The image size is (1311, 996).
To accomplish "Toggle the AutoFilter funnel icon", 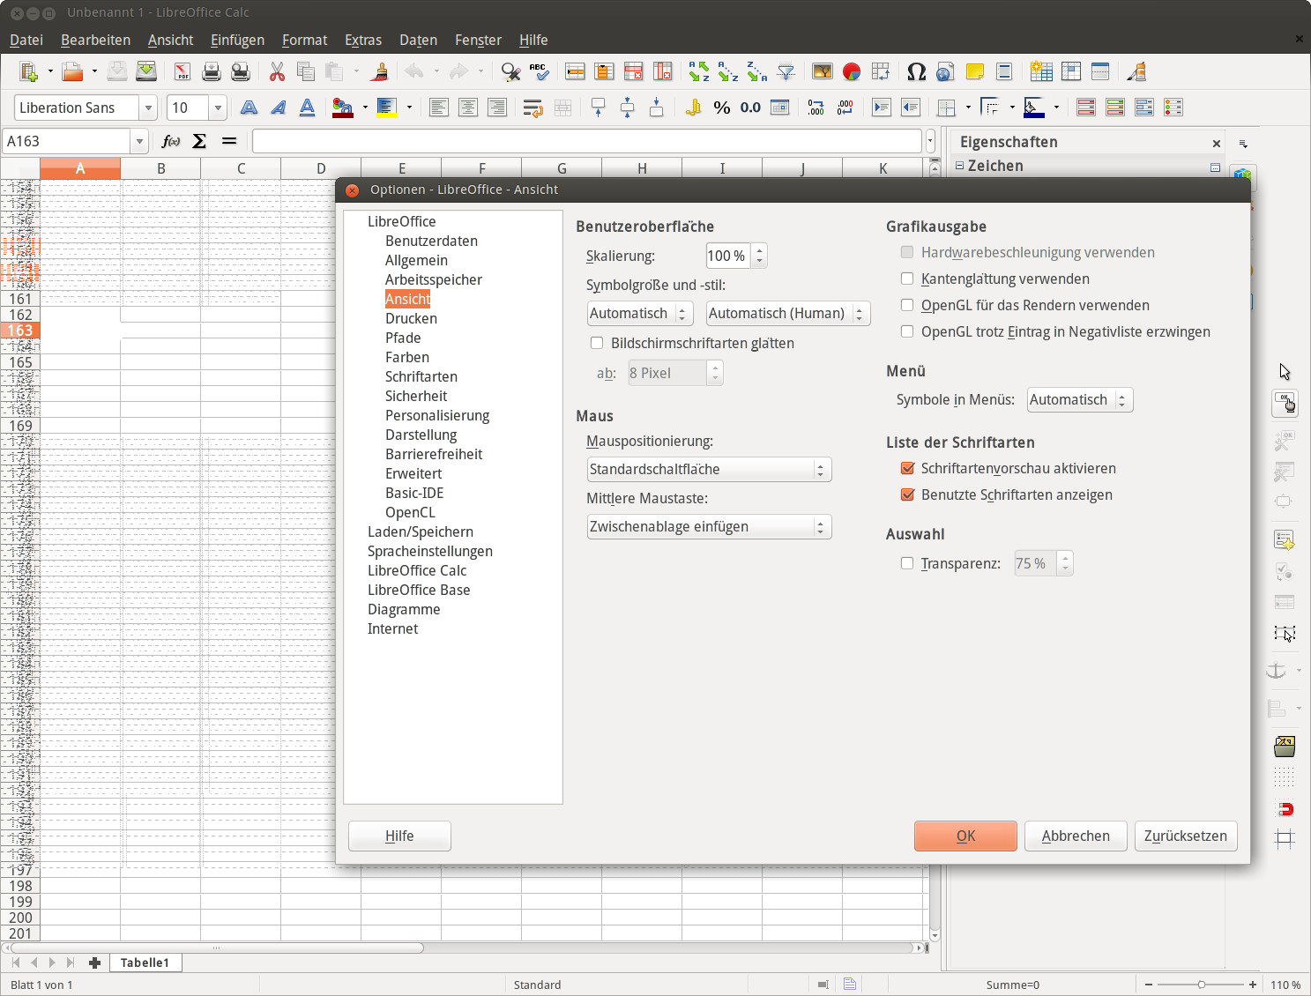I will pos(786,72).
